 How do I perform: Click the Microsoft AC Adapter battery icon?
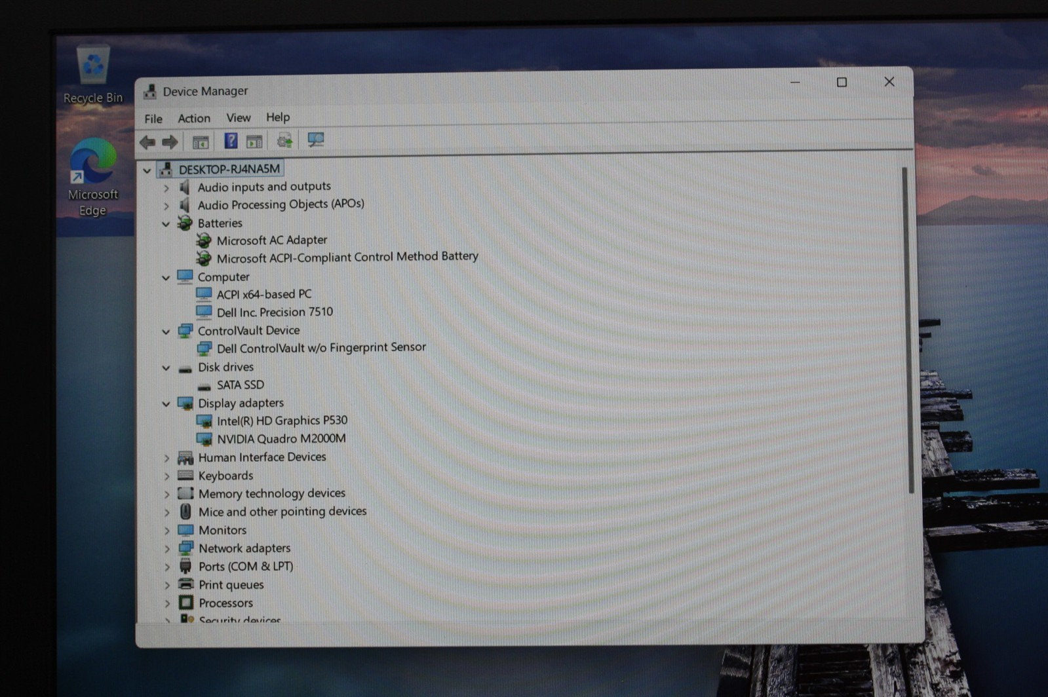(x=204, y=241)
